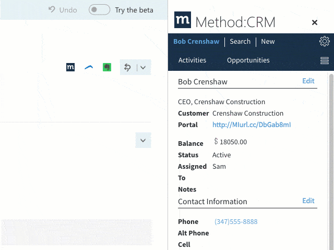Open the Method:CRM add-in icon
This screenshot has height=250, width=334.
[x=70, y=67]
